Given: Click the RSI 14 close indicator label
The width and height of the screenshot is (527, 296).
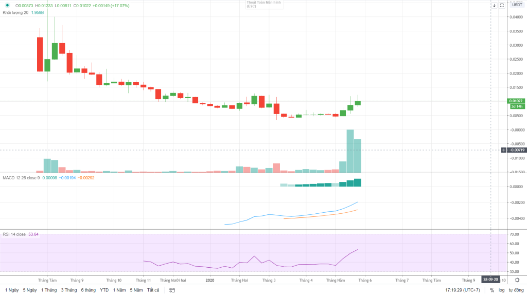Looking at the screenshot, I should tap(14, 234).
